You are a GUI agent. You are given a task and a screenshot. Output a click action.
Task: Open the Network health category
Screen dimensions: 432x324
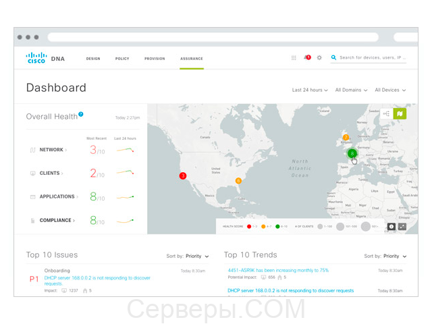point(52,150)
